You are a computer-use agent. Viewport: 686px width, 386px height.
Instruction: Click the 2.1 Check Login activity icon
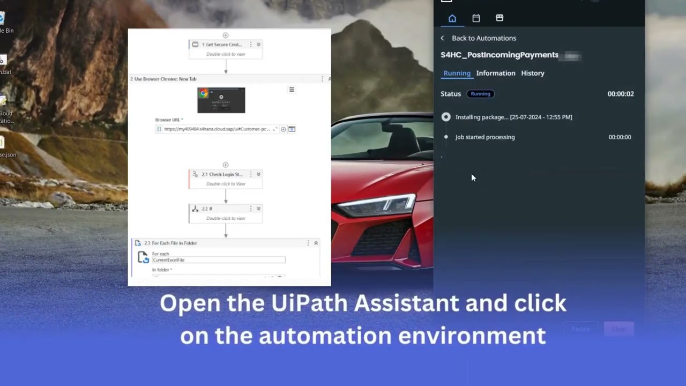[x=195, y=174]
